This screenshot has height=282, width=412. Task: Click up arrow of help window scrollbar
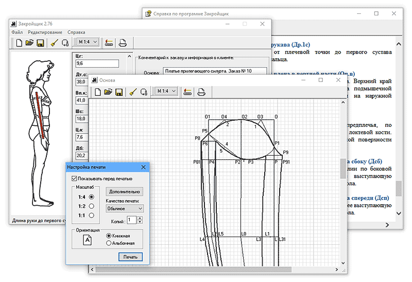(399, 44)
